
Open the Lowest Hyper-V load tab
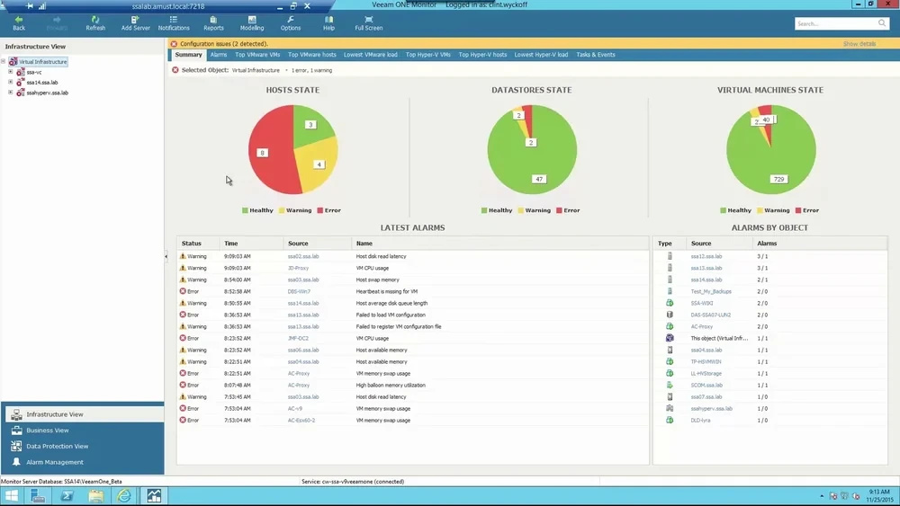point(541,55)
